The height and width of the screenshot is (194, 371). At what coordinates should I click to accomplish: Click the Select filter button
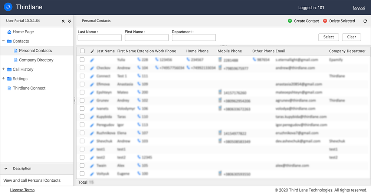click(328, 37)
